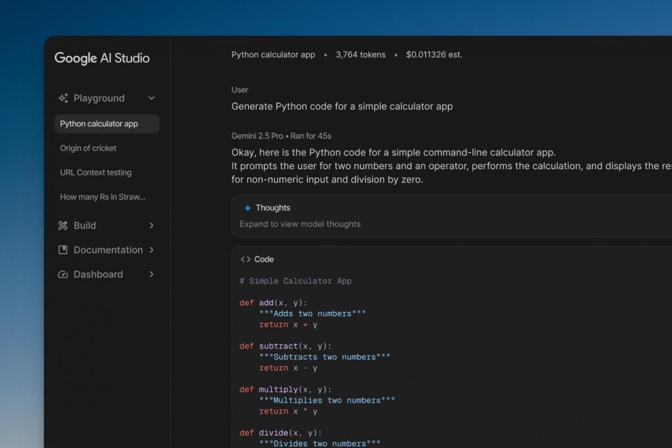Select the Python calculator app entry
672x448 pixels.
99,123
